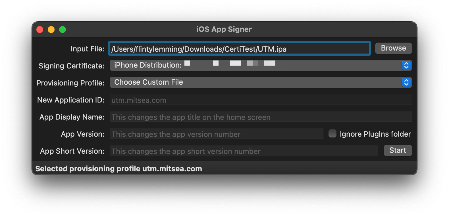The image size is (449, 217).
Task: Open the iPhone Distribution certificate dropdown
Action: pos(255,65)
